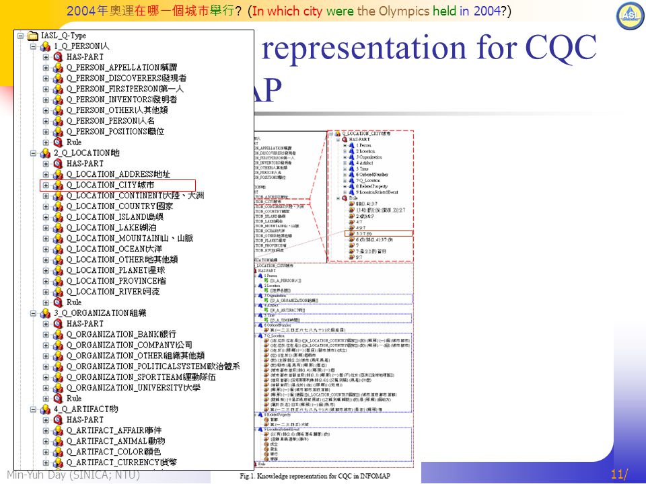This screenshot has width=646, height=484.
Task: Select the 4_Q_ARTIFACT category icon
Action: 45,409
